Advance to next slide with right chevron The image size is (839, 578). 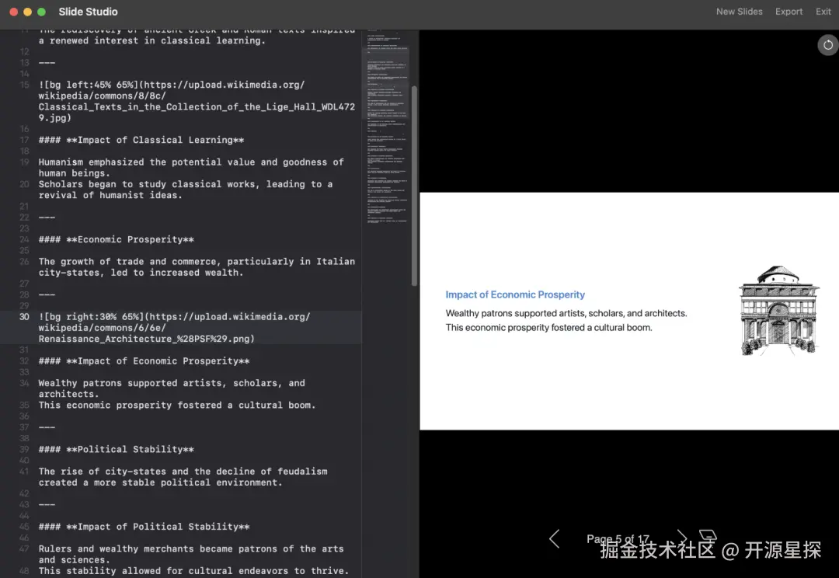point(681,538)
